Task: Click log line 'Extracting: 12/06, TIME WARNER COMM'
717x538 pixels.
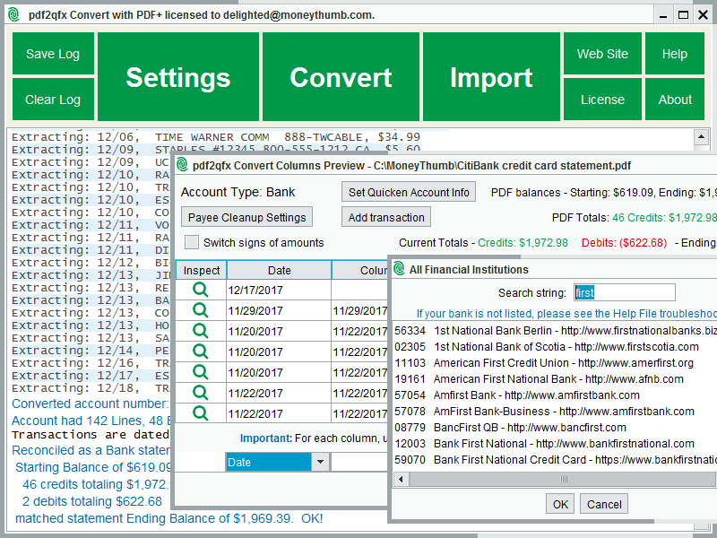Action: (216, 137)
